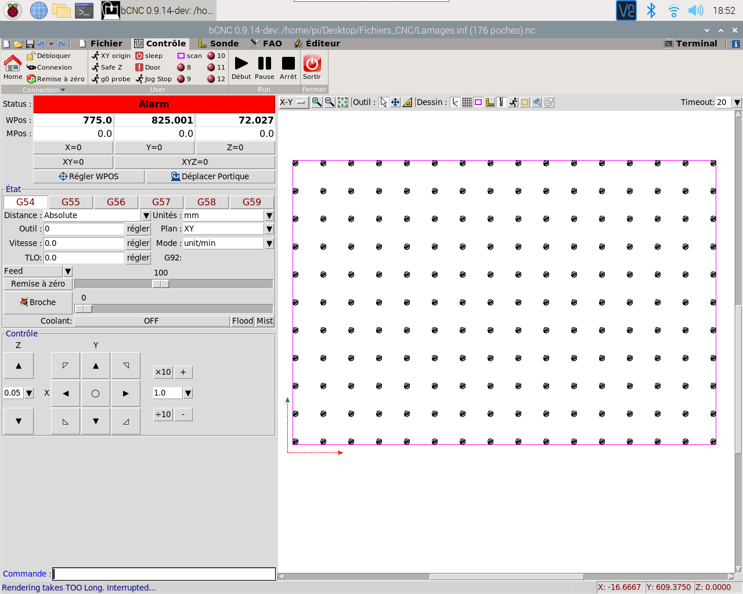
Task: Toggle the Broche spindle button
Action: [x=38, y=302]
